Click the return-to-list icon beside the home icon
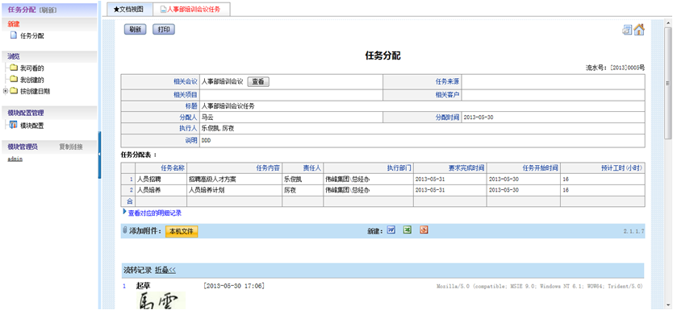 [x=628, y=30]
